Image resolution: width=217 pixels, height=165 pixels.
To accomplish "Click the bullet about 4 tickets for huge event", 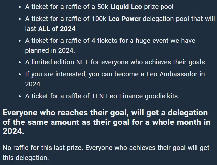I will tap(110, 45).
